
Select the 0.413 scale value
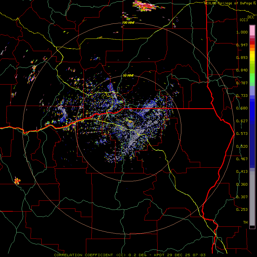242,172
